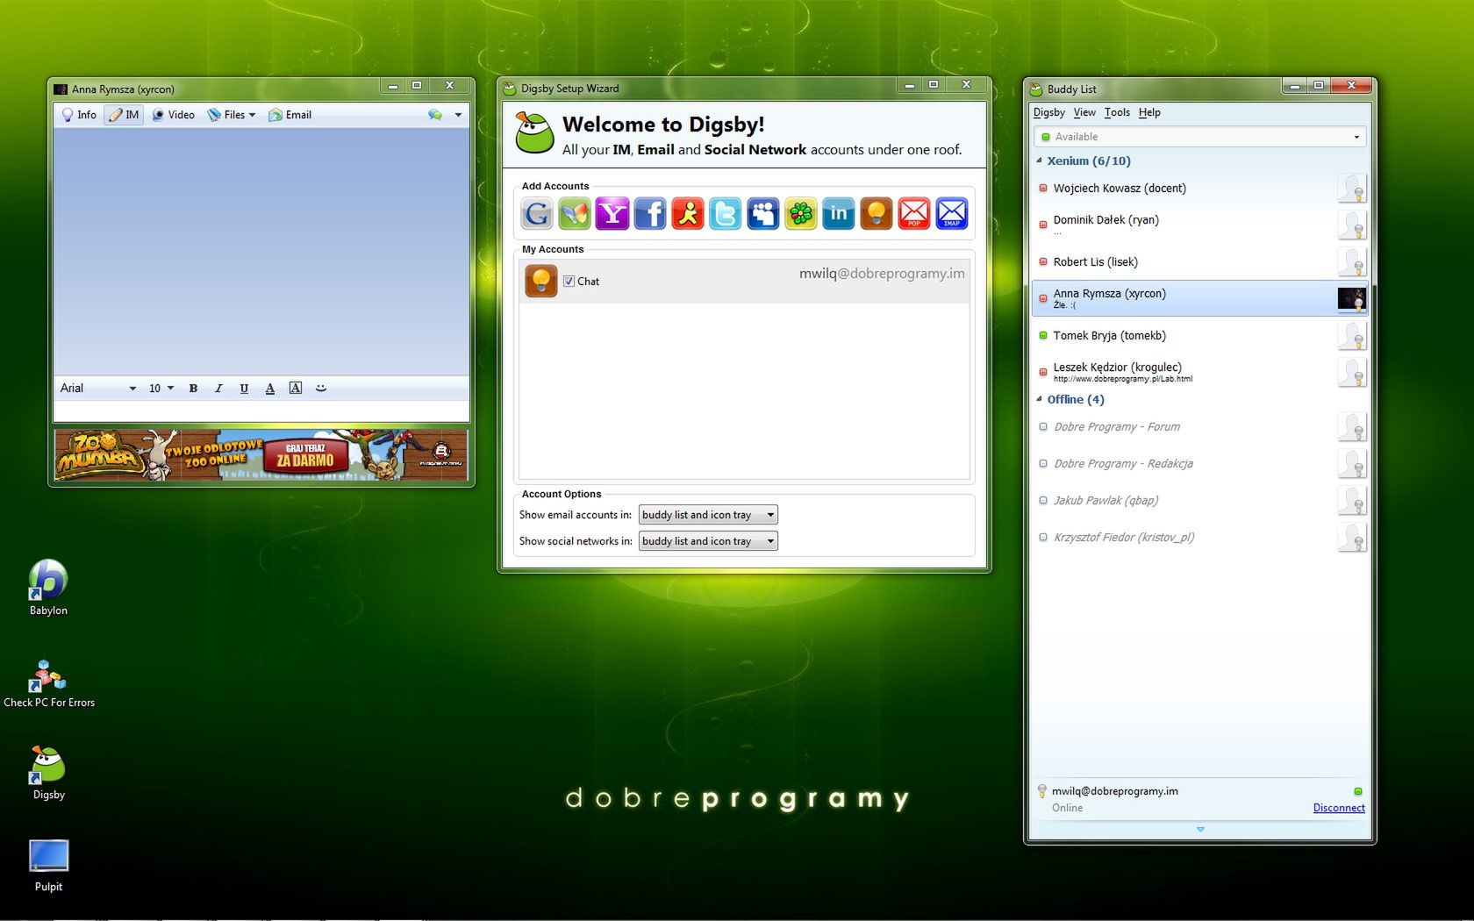
Task: Select buddy Wojciech Kowasz (docent)
Action: pyautogui.click(x=1199, y=189)
